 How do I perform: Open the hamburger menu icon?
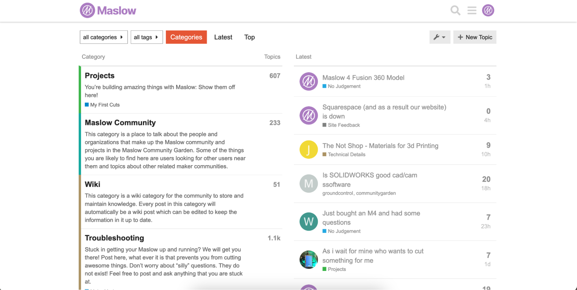pyautogui.click(x=472, y=11)
